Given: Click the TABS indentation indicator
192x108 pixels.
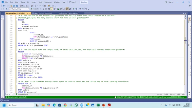Looking at the screenshot, I should tap(178, 94).
